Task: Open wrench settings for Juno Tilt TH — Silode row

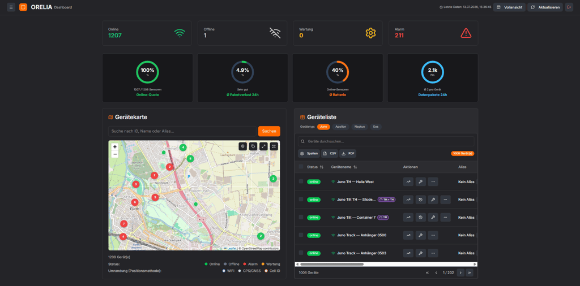Action: pos(433,200)
